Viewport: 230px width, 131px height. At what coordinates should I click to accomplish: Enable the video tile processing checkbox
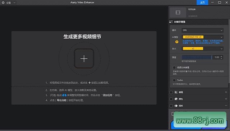[174, 67]
